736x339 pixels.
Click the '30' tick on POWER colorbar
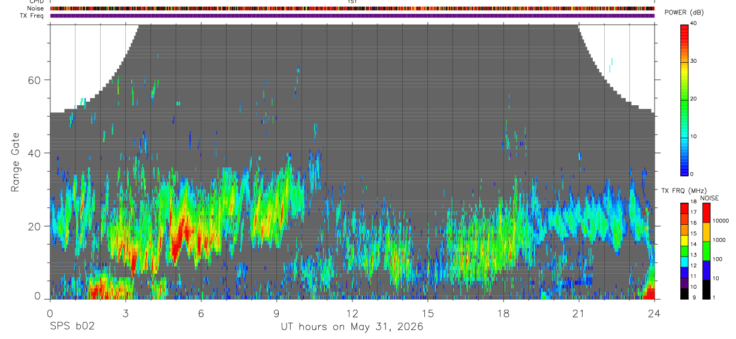coord(695,61)
